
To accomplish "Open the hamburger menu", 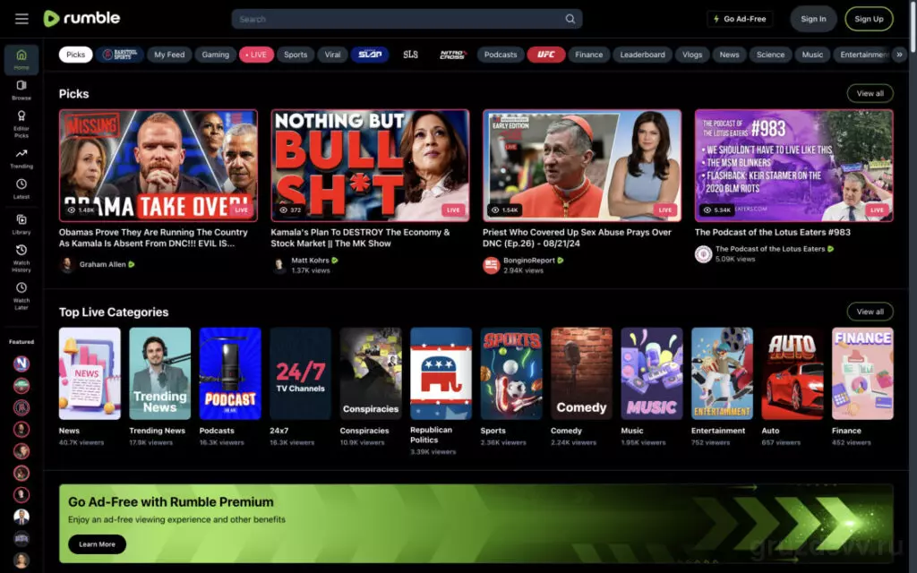I will point(21,19).
